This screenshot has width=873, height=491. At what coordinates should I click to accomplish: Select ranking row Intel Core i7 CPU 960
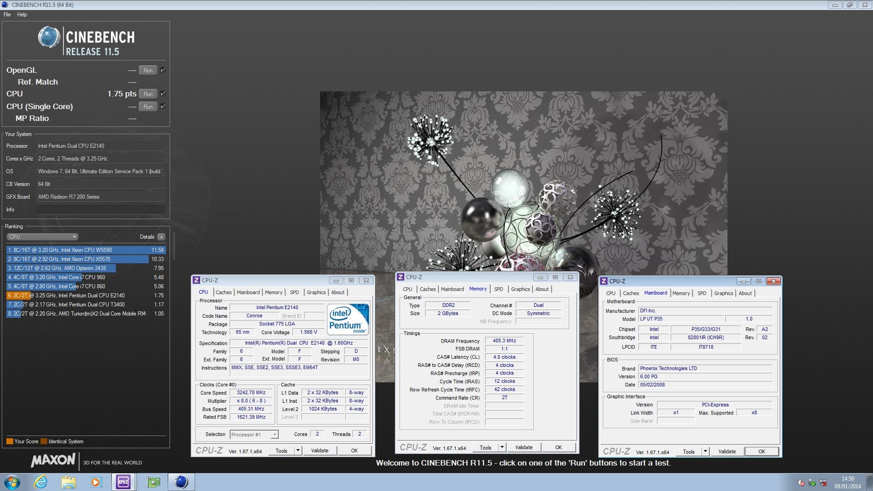[86, 277]
